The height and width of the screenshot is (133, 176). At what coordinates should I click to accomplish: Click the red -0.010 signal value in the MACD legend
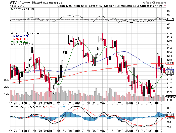pos(51,106)
